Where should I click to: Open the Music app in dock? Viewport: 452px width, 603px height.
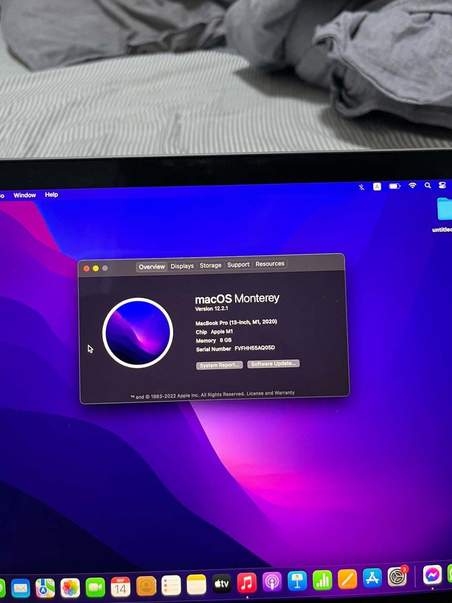point(247,583)
